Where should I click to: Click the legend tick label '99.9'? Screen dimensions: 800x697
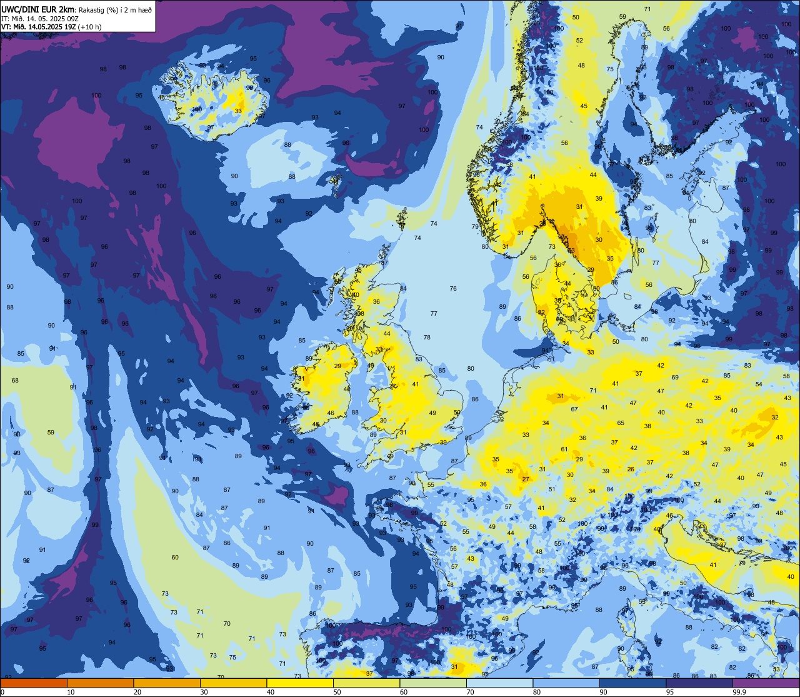(x=740, y=692)
